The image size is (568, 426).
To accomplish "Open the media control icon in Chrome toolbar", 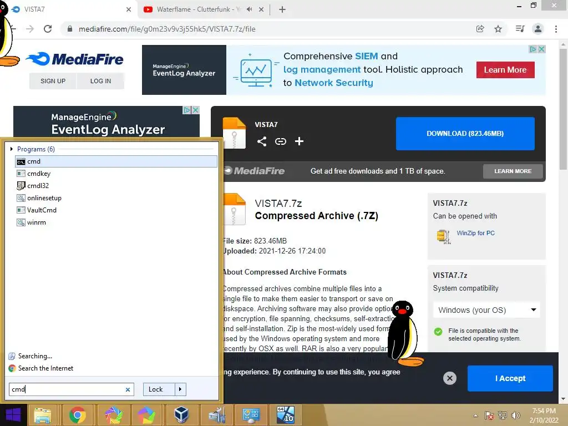I will (520, 29).
